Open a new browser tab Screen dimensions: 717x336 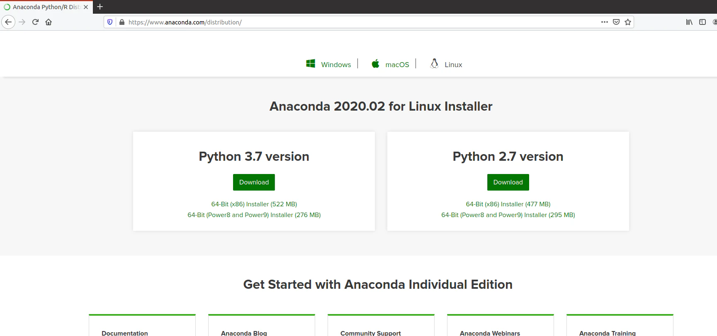(x=100, y=7)
